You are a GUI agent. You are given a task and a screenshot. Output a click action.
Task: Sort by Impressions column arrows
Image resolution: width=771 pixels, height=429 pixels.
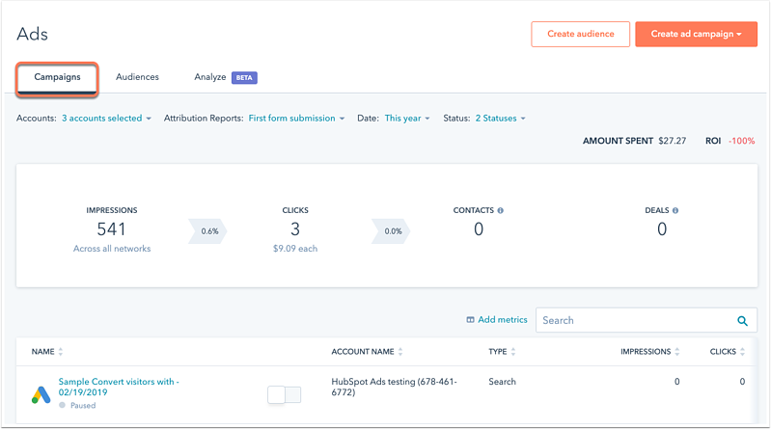click(x=676, y=353)
